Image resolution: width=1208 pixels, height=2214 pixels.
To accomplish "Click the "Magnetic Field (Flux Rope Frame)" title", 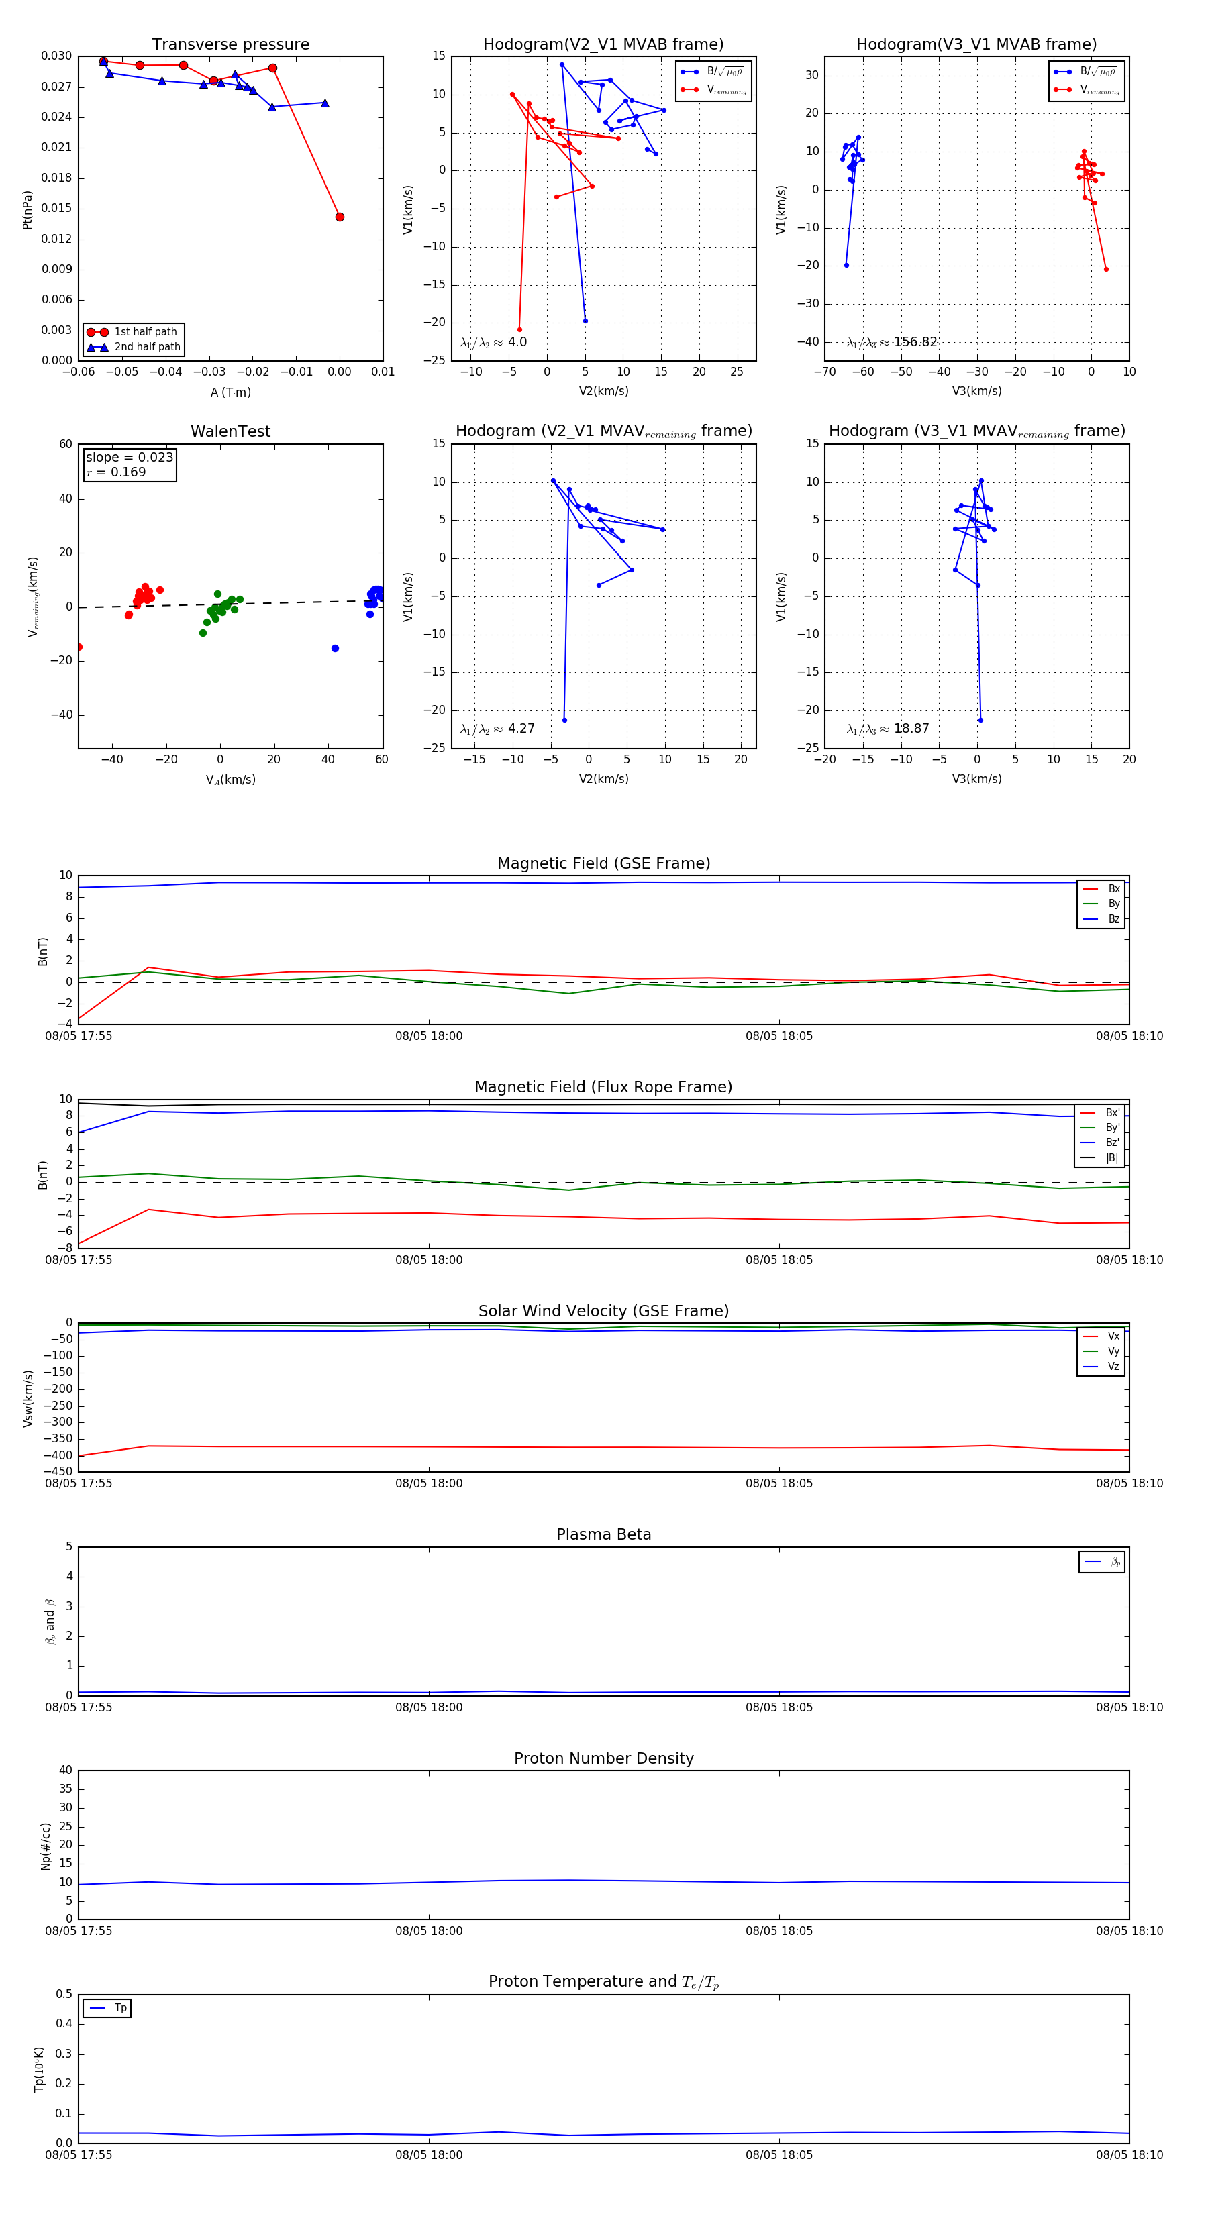I will pos(603,1088).
